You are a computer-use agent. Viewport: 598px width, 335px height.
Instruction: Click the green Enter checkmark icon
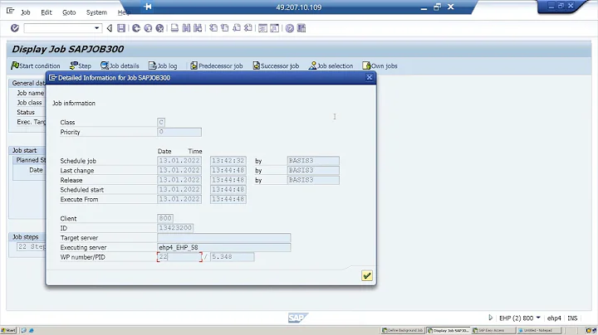tap(15, 28)
